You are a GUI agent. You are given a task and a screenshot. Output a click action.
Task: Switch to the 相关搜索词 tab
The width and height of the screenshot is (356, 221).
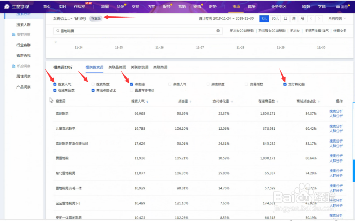[95, 67]
